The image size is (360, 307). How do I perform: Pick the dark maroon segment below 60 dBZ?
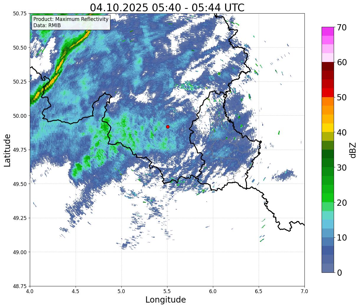click(328, 66)
